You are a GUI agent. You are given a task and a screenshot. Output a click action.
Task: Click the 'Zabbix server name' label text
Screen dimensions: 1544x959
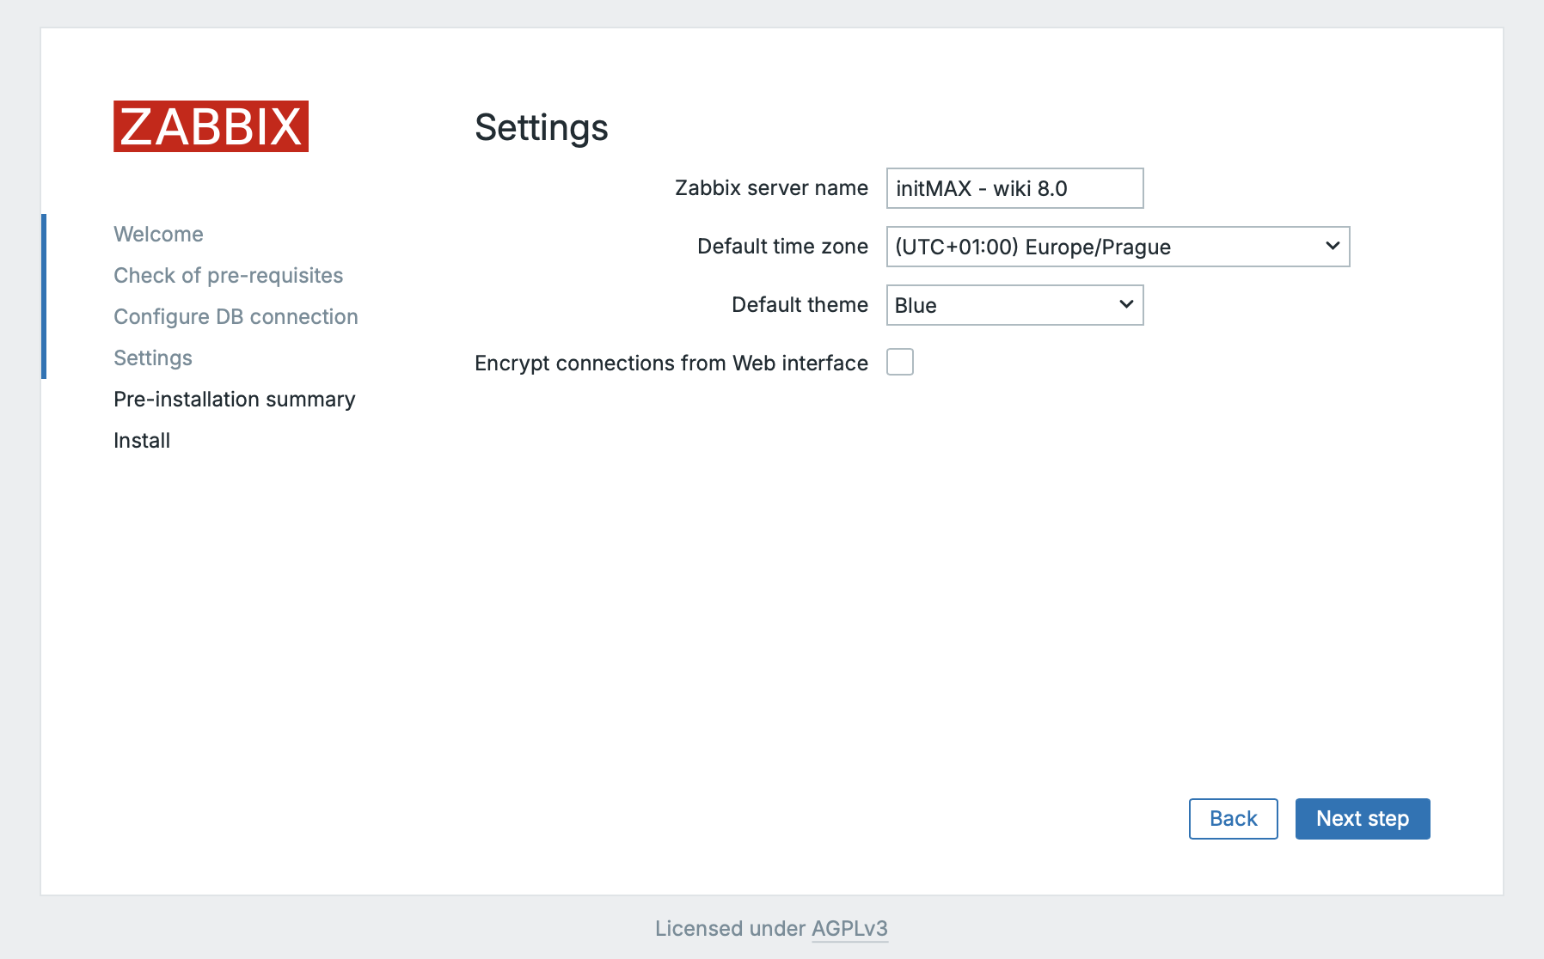point(771,188)
